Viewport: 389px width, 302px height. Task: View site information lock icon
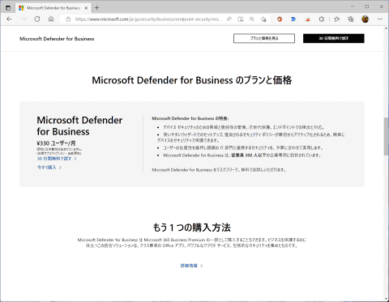pos(68,19)
